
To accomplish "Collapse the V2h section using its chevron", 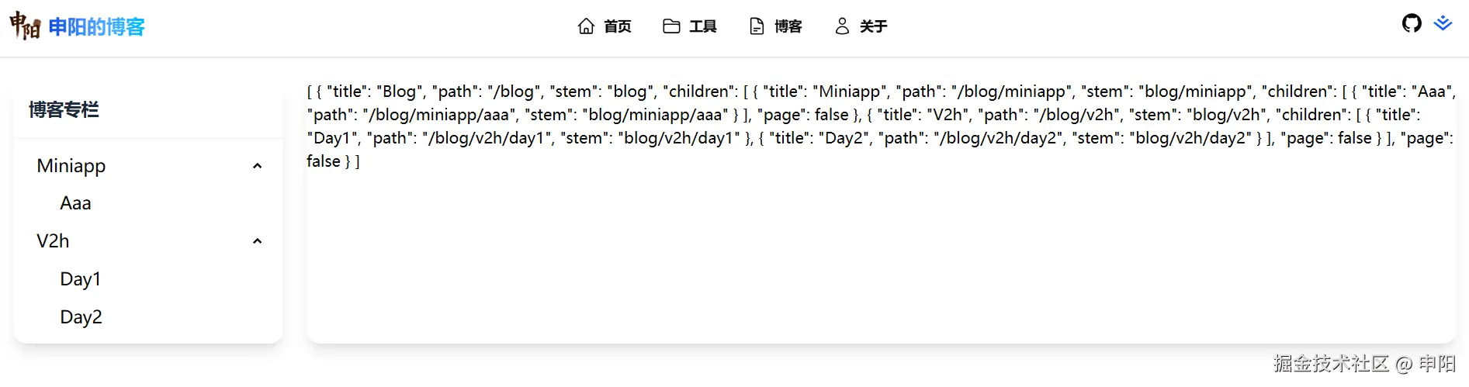I will pyautogui.click(x=258, y=241).
